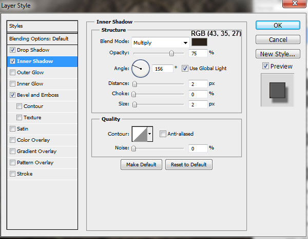
Task: Click the Angle dial control
Action: [x=141, y=69]
